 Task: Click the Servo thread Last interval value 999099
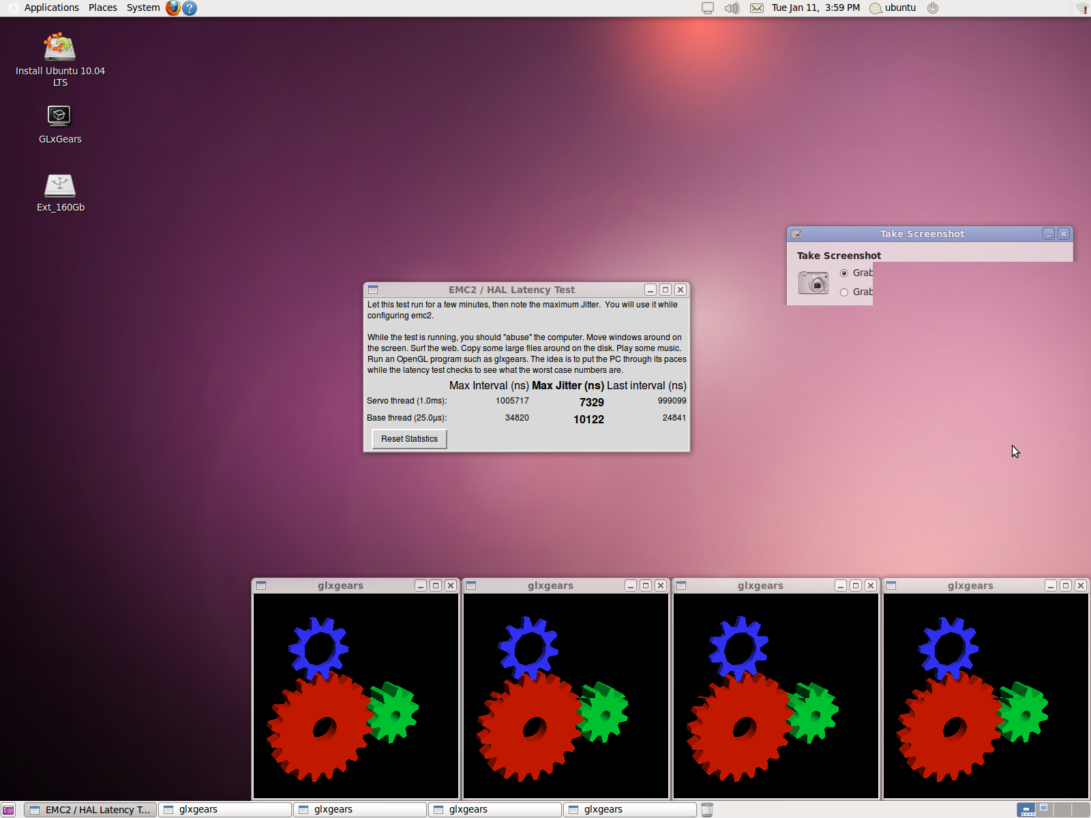672,401
